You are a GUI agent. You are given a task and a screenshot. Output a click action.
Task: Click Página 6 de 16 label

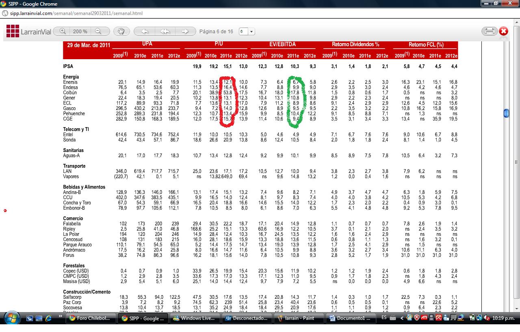[x=216, y=31]
